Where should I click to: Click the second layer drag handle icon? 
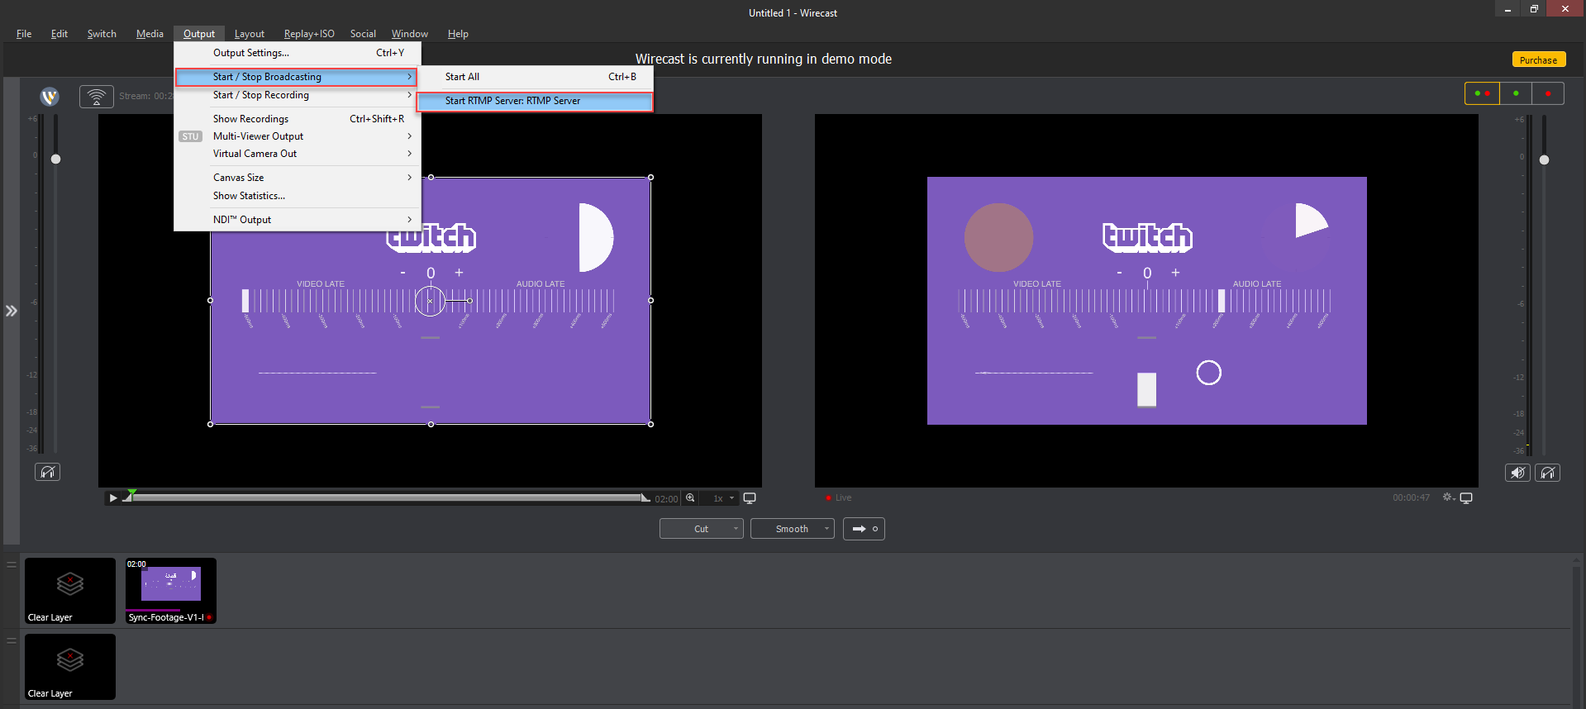pyautogui.click(x=12, y=640)
